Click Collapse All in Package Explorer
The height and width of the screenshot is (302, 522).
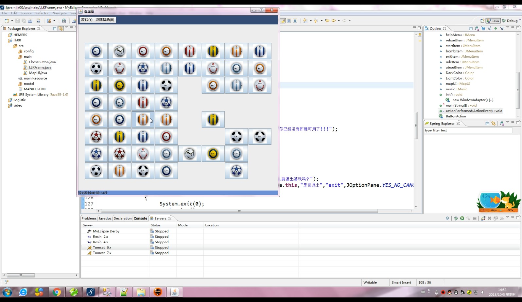pyautogui.click(x=55, y=28)
